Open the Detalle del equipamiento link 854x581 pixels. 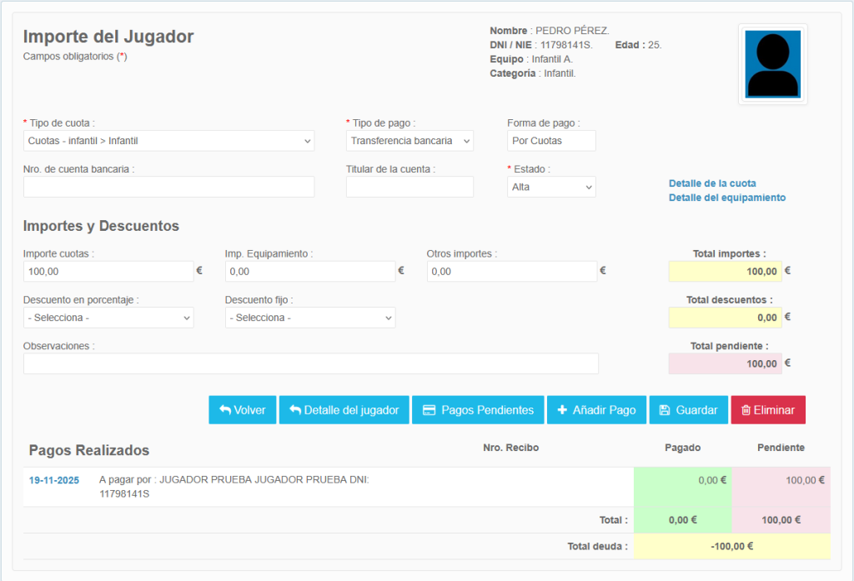point(726,198)
